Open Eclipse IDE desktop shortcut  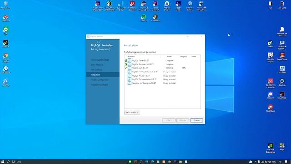click(144, 6)
